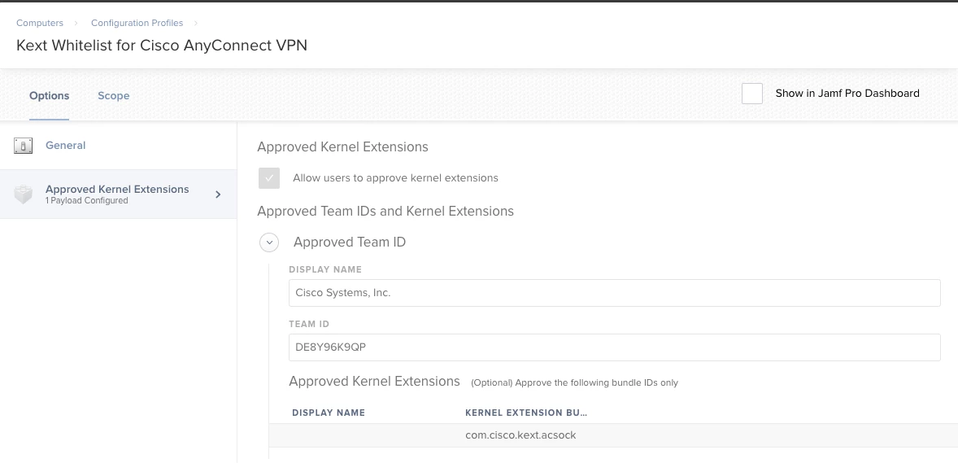The image size is (958, 463).
Task: Click the DISPLAY NAME column header in the table
Action: point(329,413)
